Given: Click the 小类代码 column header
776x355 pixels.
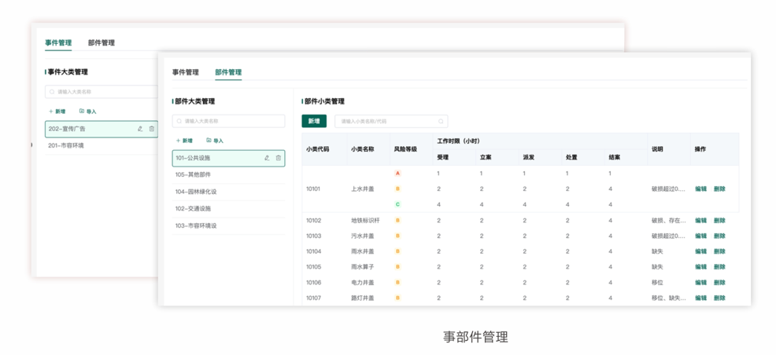Looking at the screenshot, I should coord(317,149).
